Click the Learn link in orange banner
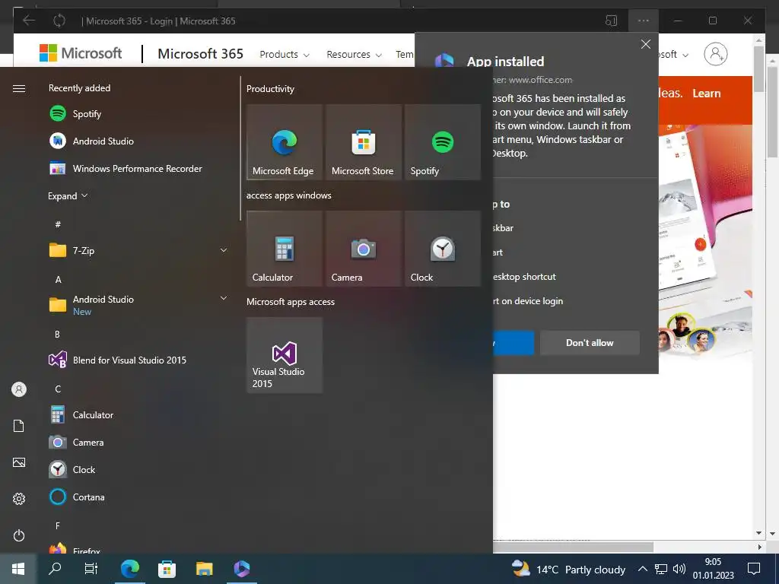 (707, 94)
